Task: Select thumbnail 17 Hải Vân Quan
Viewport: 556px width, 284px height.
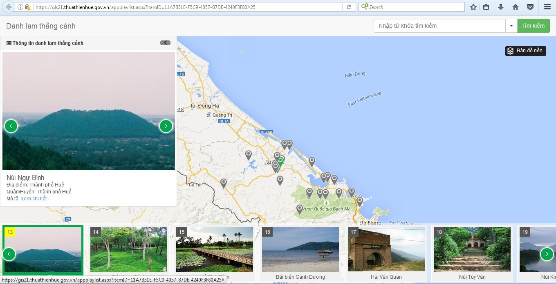Action: pyautogui.click(x=386, y=249)
